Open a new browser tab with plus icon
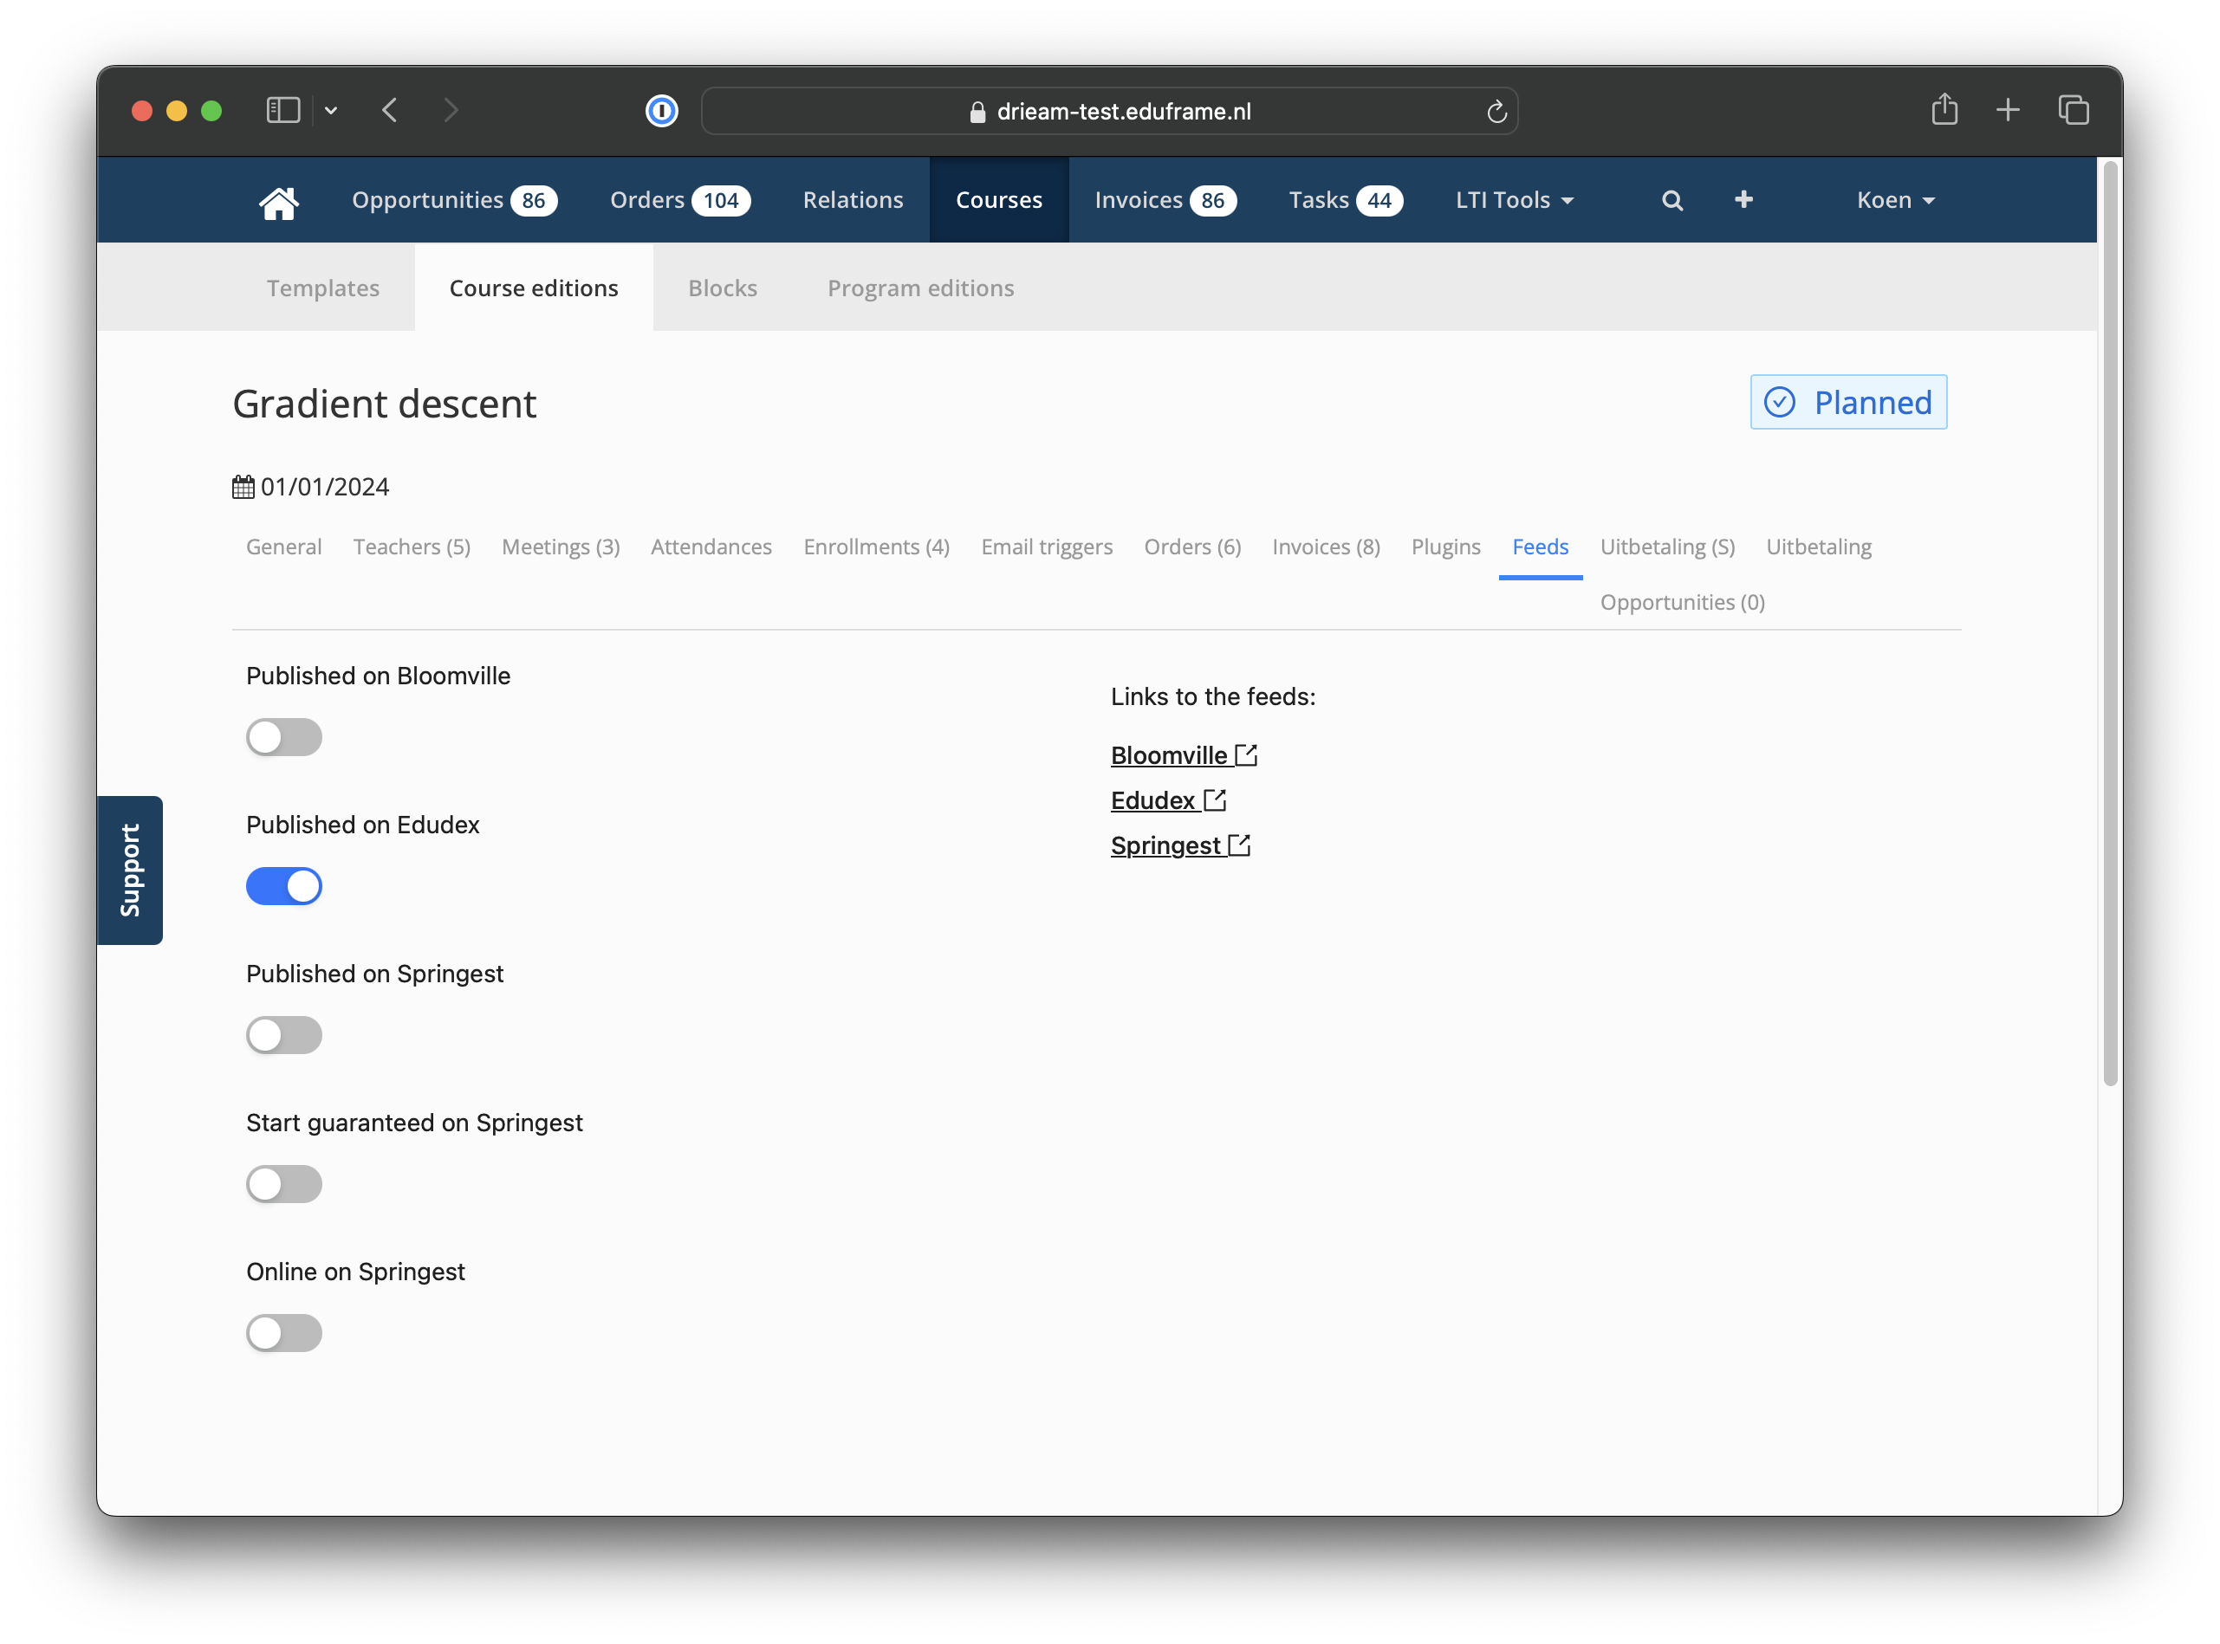 tap(2008, 111)
